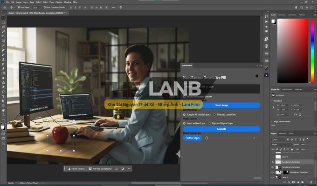Open the Auto-Select Layer dropdown
Screen dimensions: 317x186
(x=36, y=7)
